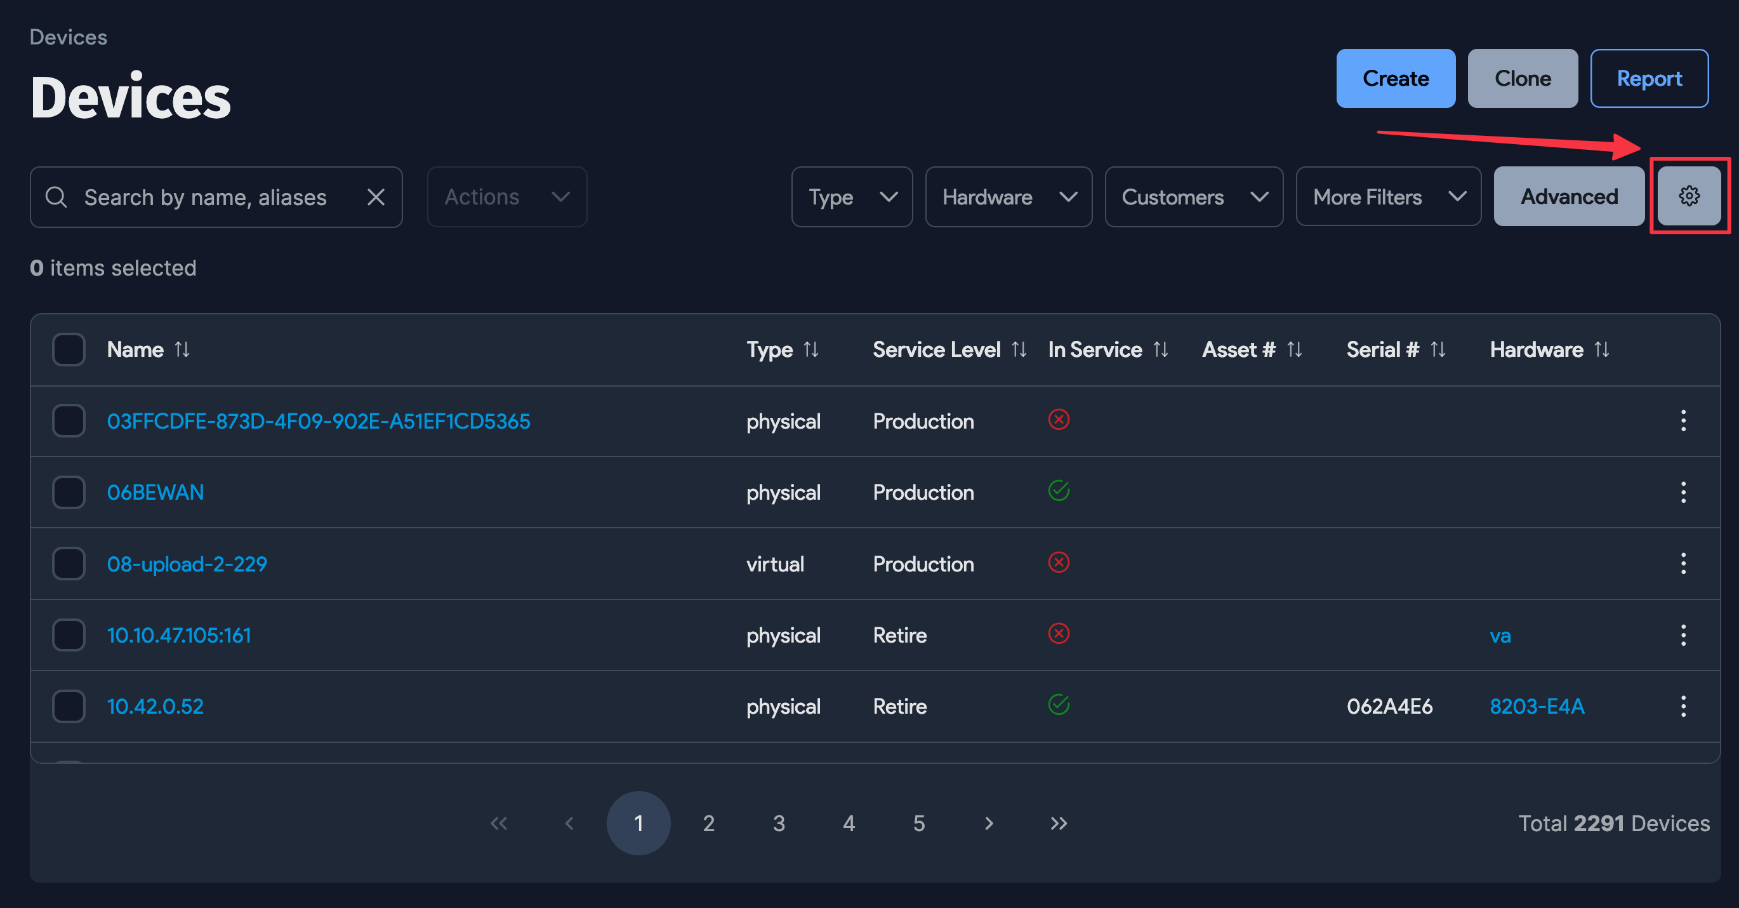This screenshot has height=908, width=1739.
Task: Clear search with the X icon
Action: tap(375, 197)
